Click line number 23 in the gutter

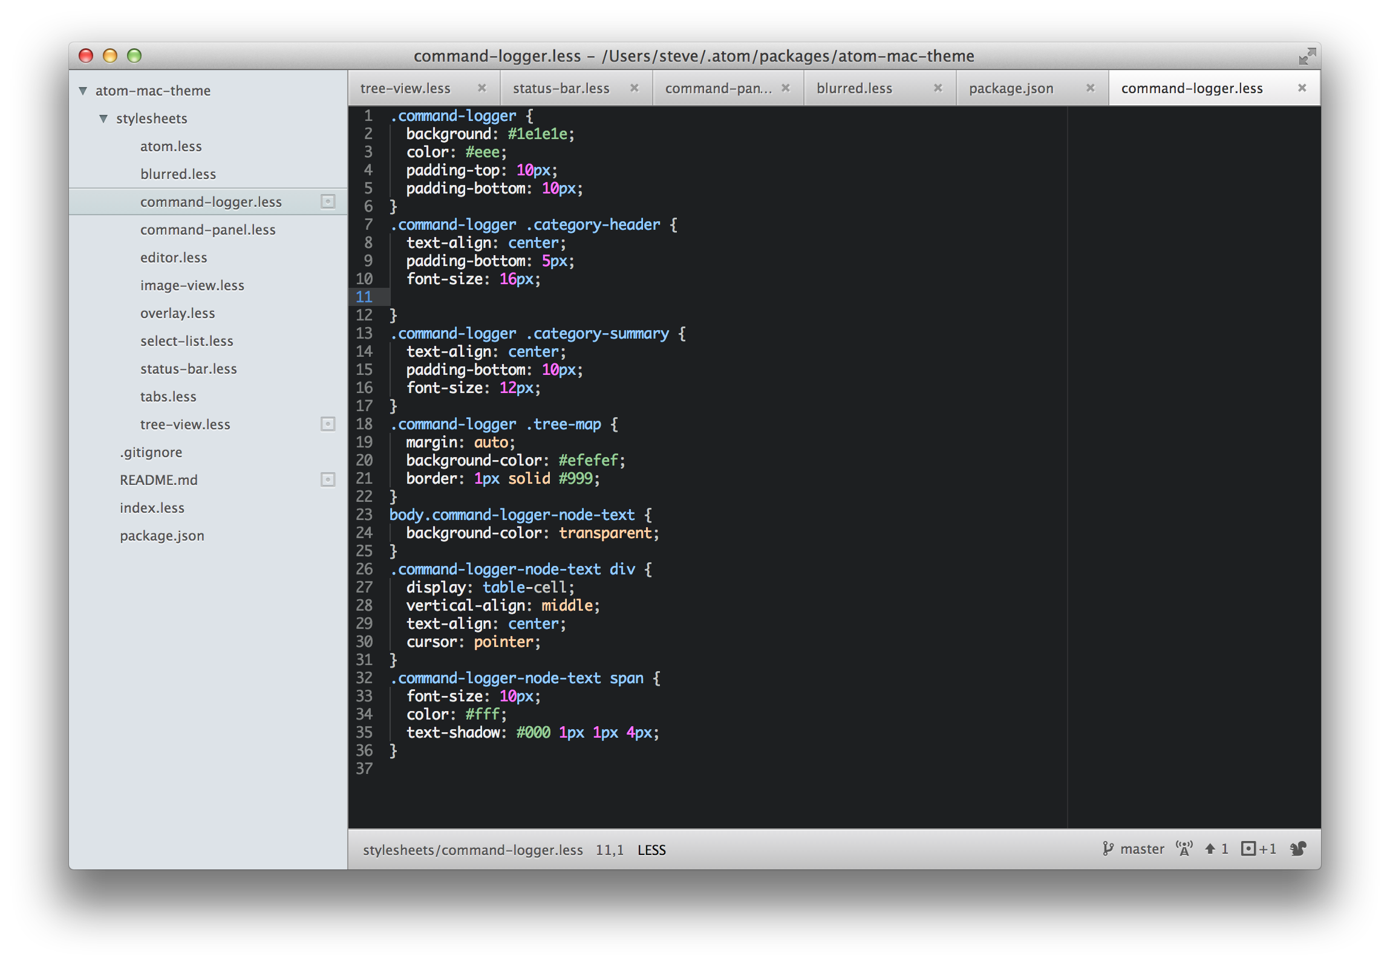click(364, 515)
